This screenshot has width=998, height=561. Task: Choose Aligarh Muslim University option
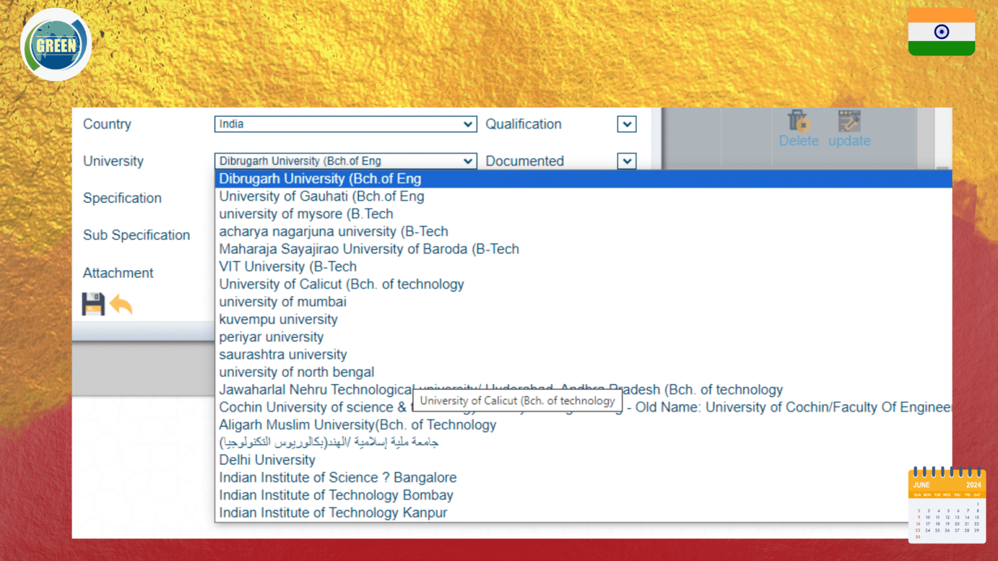tap(583, 424)
